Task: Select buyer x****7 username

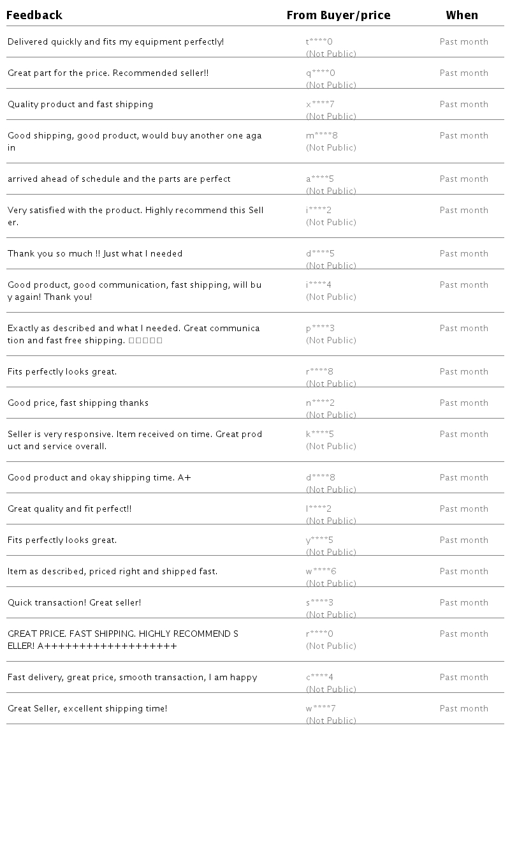Action: click(320, 105)
